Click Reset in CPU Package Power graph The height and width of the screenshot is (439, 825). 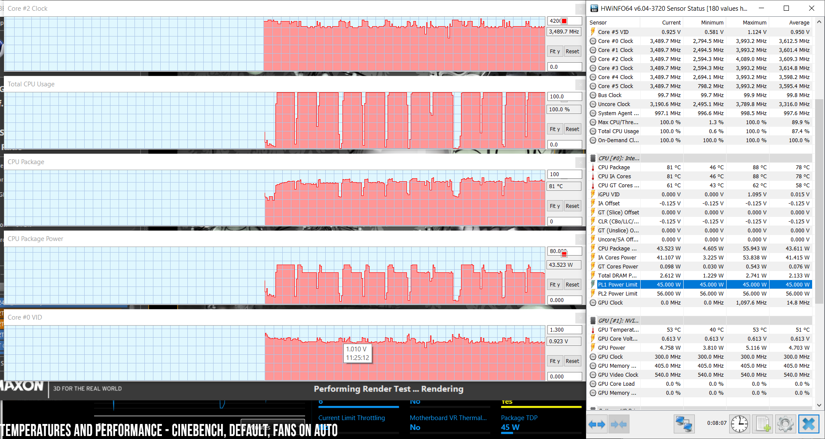[x=572, y=285]
